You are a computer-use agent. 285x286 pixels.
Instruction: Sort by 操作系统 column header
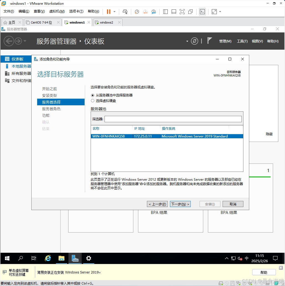point(168,129)
